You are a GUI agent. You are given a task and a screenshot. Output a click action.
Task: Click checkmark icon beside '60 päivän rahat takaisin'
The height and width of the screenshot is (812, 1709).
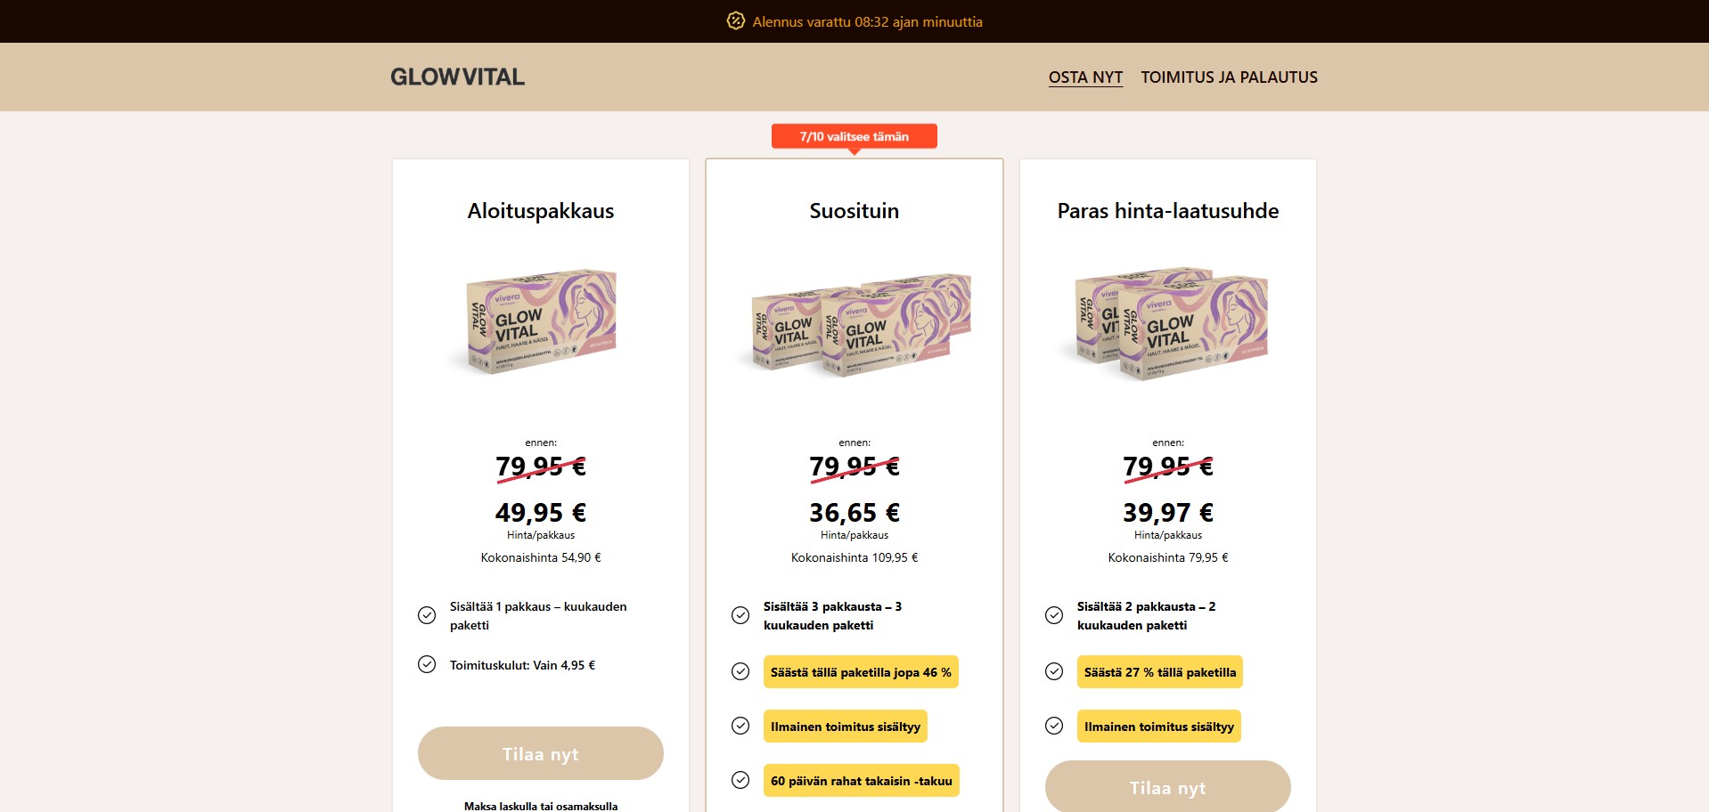coord(740,780)
